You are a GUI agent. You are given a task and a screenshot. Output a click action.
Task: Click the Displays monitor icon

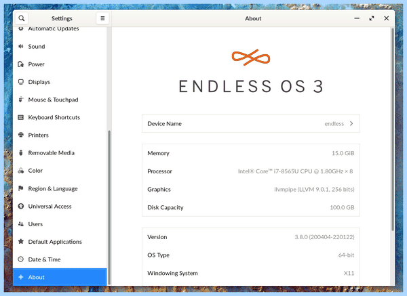point(21,82)
